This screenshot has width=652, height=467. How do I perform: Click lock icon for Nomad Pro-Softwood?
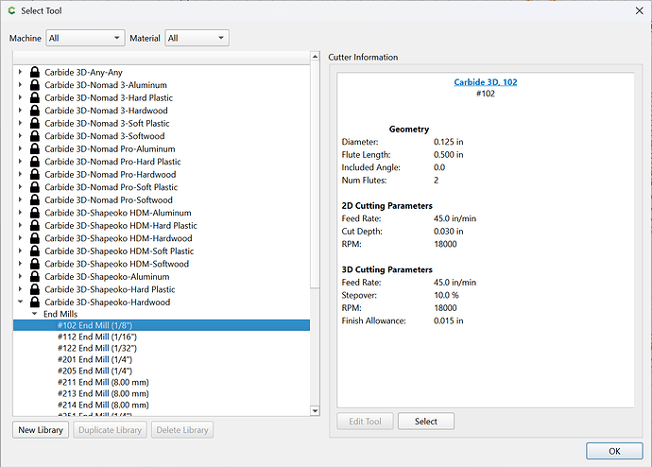(x=35, y=199)
